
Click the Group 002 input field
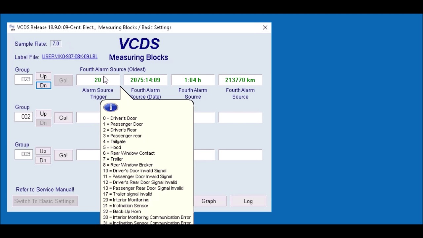[24, 117]
